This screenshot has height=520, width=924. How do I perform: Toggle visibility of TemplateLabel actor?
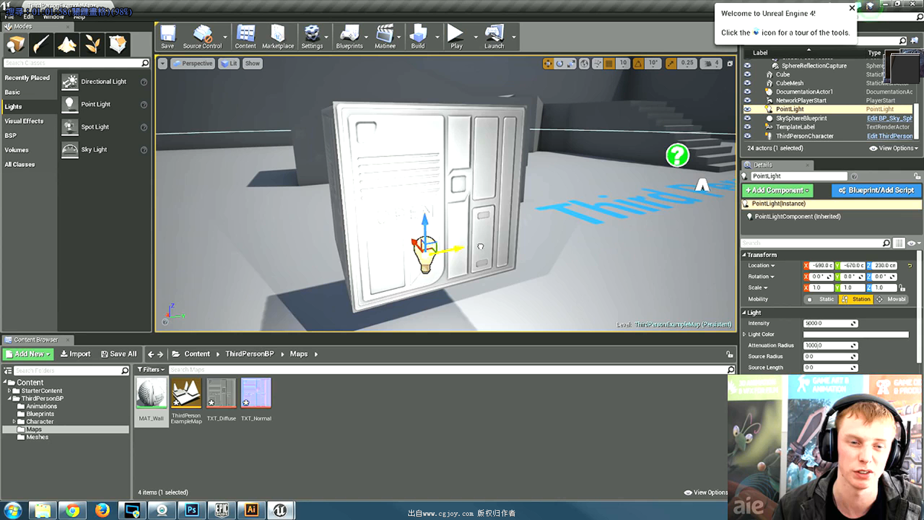point(747,127)
